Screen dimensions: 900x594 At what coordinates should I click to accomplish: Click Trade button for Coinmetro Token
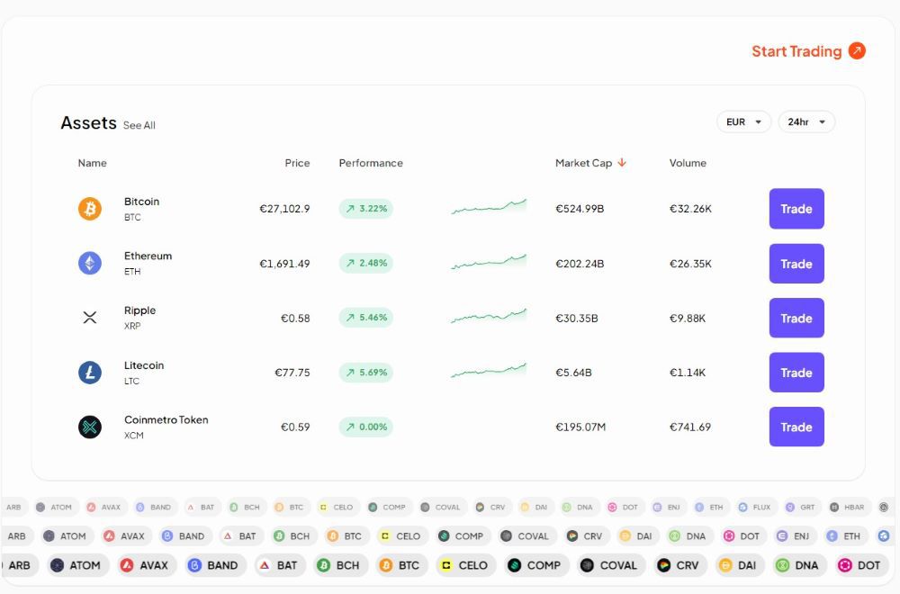pyautogui.click(x=796, y=427)
